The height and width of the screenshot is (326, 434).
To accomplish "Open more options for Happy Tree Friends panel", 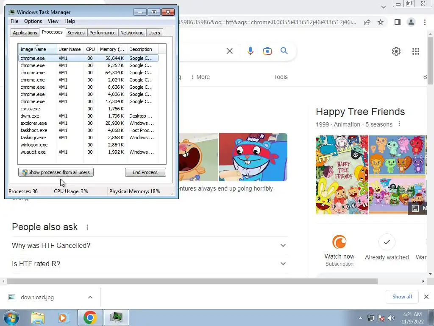I will (399, 124).
